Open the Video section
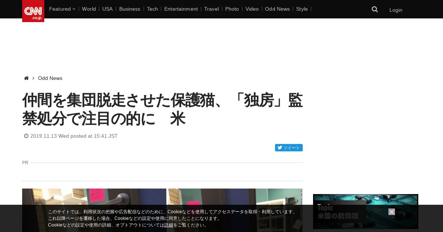The image size is (443, 232). point(252,9)
